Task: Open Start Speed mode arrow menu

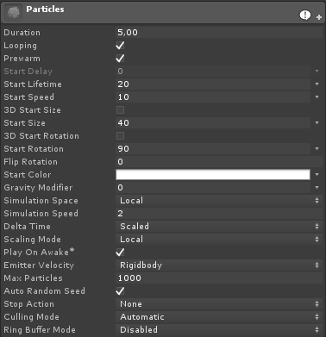Action: coord(317,97)
